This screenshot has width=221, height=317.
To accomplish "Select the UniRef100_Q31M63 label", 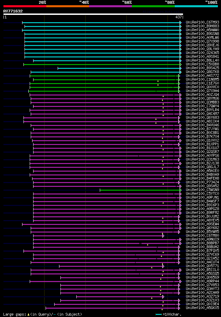I will pyautogui.click(x=202, y=160).
